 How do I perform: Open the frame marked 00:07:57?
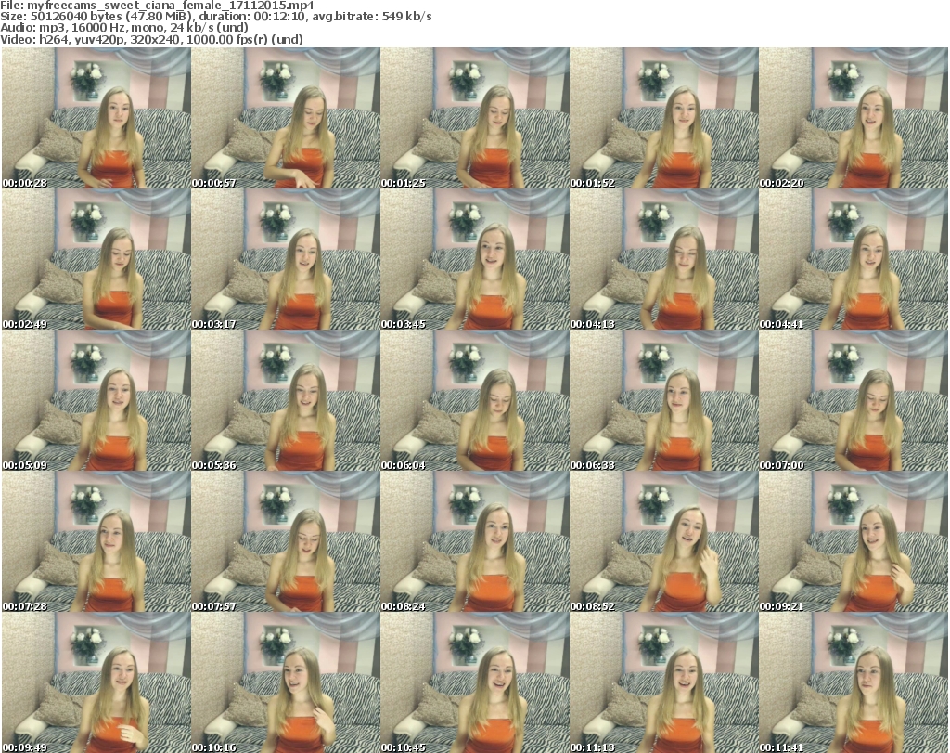[286, 542]
